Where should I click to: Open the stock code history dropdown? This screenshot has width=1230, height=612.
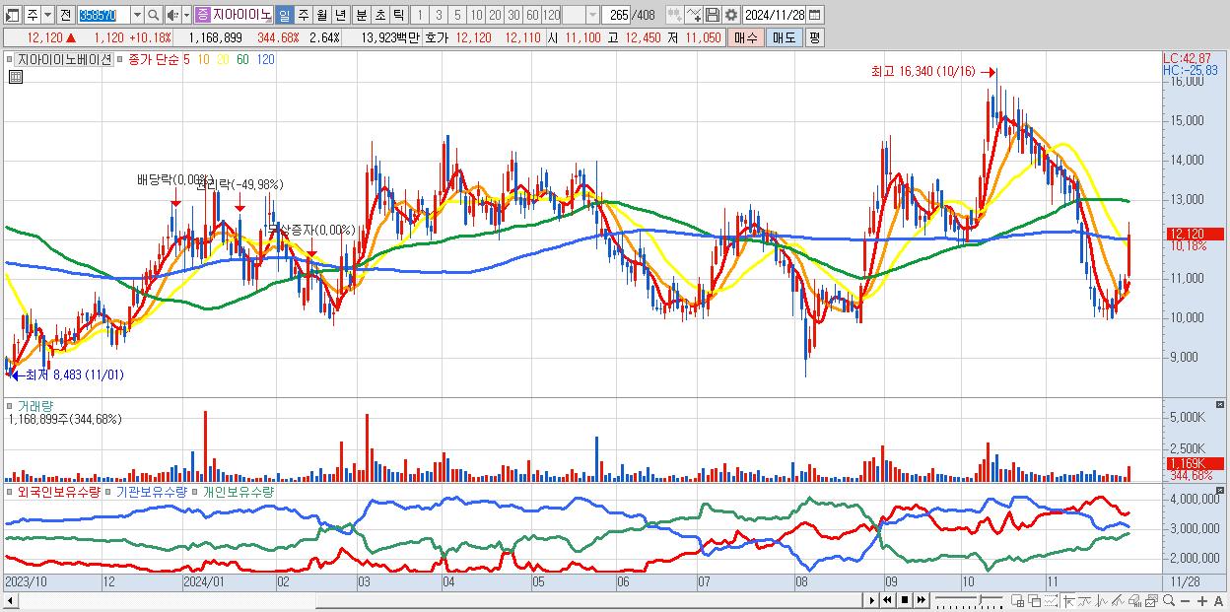tap(137, 15)
